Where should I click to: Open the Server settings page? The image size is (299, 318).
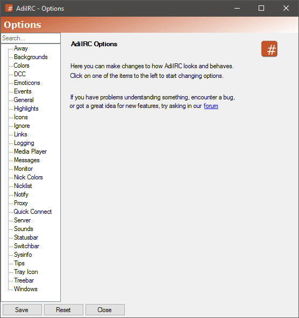pyautogui.click(x=23, y=220)
